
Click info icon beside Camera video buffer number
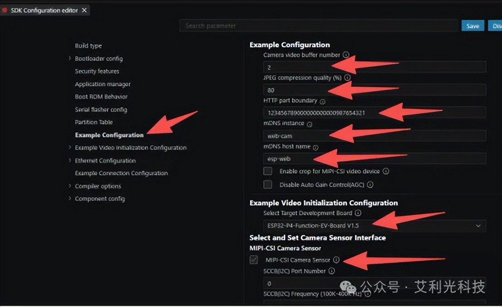coord(346,55)
